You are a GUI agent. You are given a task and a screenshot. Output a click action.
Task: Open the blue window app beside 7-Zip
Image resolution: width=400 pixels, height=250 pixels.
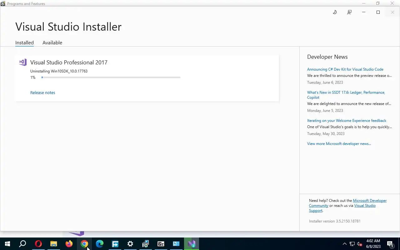tap(176, 244)
